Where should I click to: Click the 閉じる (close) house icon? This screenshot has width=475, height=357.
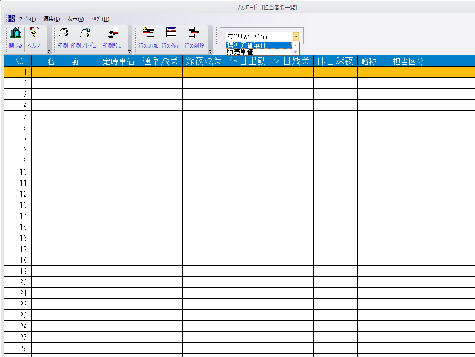pos(15,34)
